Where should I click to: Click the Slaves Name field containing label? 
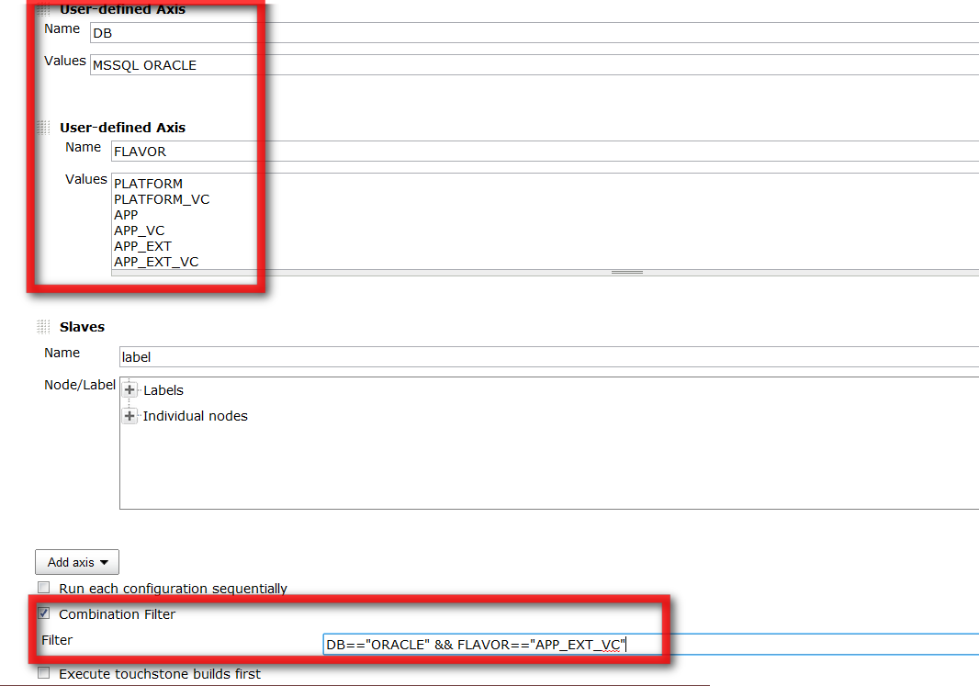(549, 357)
